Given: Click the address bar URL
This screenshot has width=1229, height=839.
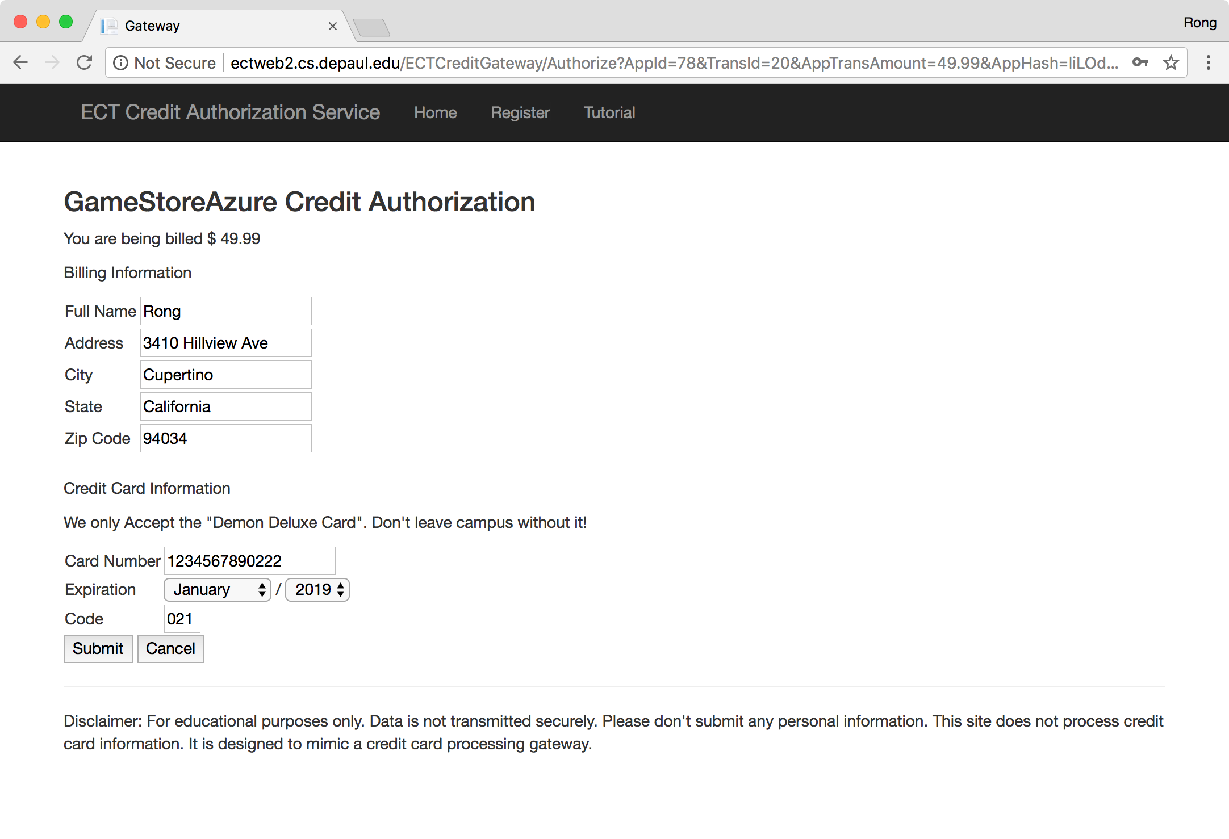Looking at the screenshot, I should [674, 62].
